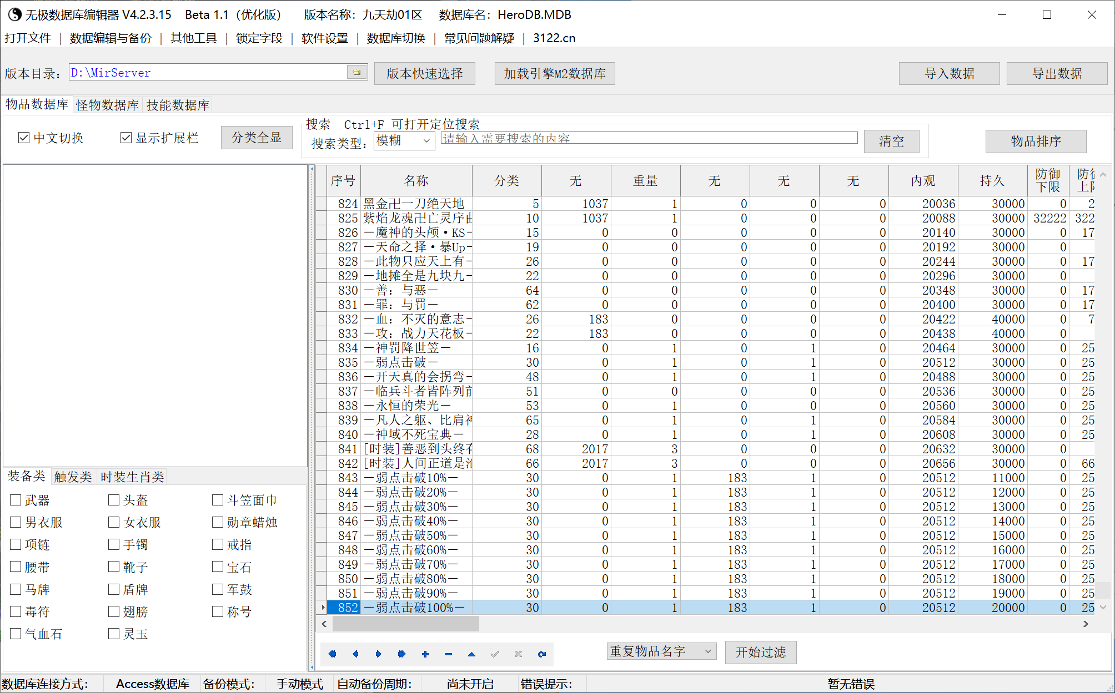This screenshot has width=1115, height=693.
Task: Cancel edit with X icon
Action: click(518, 654)
